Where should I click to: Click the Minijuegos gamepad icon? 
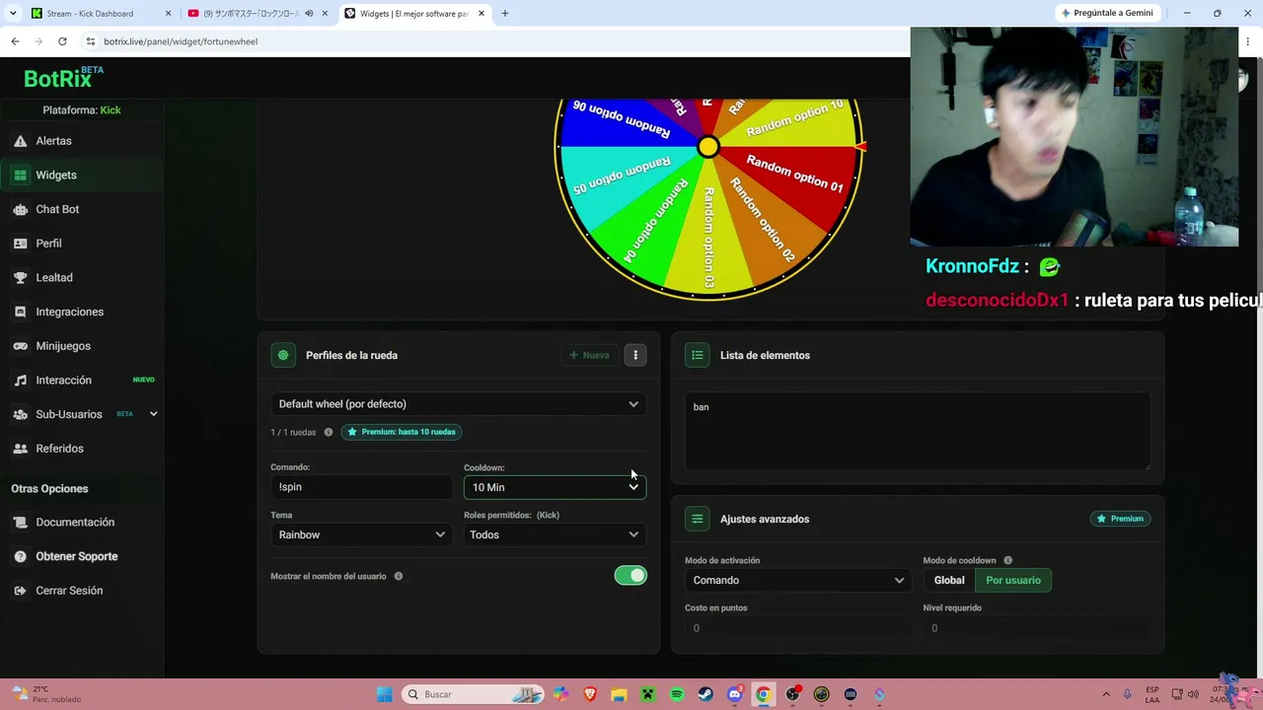point(20,346)
